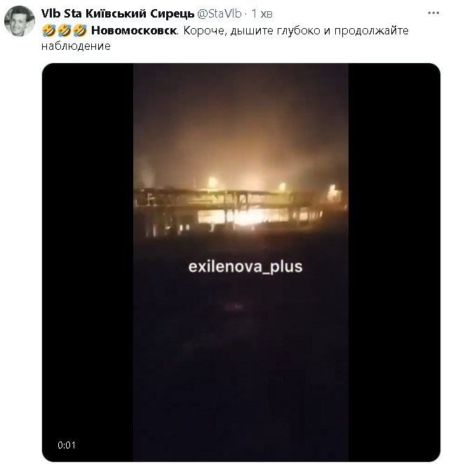Click the first laughing emoji in tweet
The height and width of the screenshot is (464, 453).
pos(49,30)
